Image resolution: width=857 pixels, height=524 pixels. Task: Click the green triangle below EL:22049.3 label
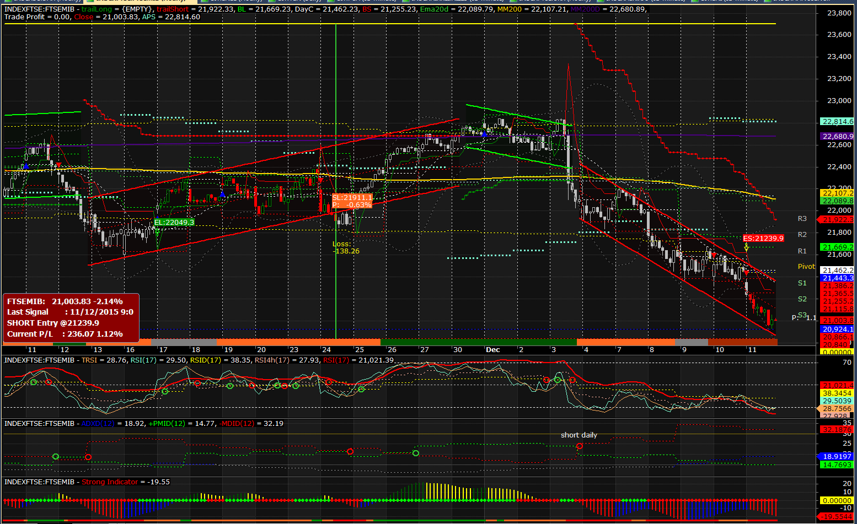(x=157, y=233)
